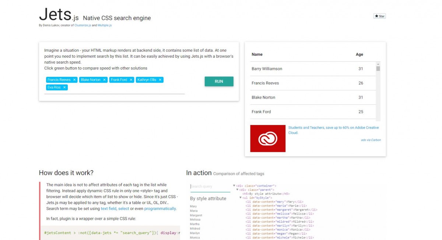The width and height of the screenshot is (442, 240).
Task: Click the green RUN button
Action: [x=219, y=82]
